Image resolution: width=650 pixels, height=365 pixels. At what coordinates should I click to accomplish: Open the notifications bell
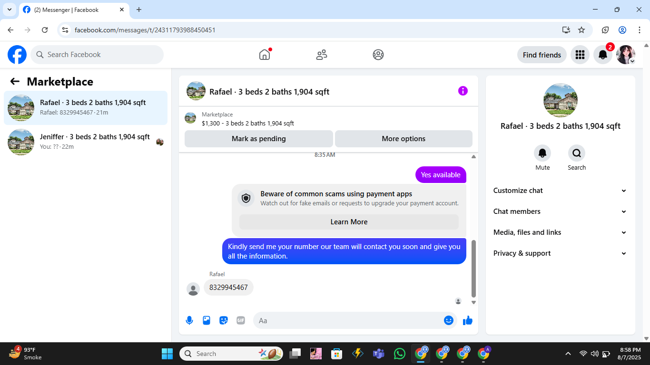[603, 55]
